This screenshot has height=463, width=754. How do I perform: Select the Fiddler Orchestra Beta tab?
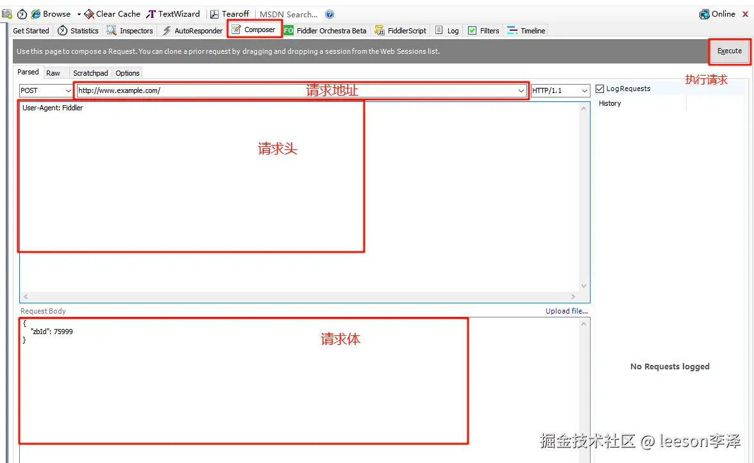pos(326,30)
